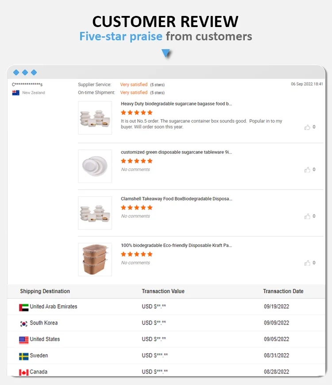Like the Heavy Duty sugarcane bagasse review
The width and height of the screenshot is (332, 385).
point(307,127)
